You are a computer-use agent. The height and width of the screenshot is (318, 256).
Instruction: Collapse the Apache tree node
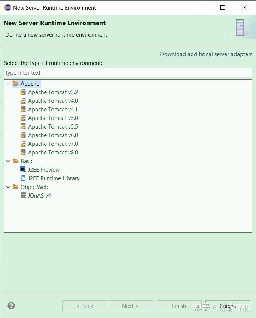pos(8,84)
